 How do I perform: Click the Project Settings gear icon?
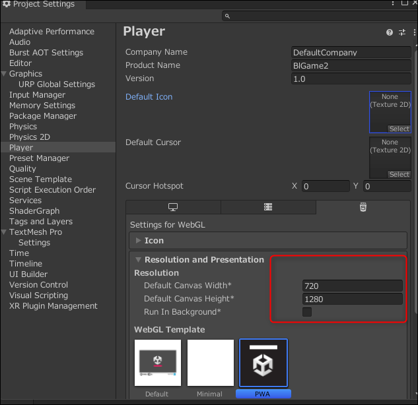click(x=7, y=4)
